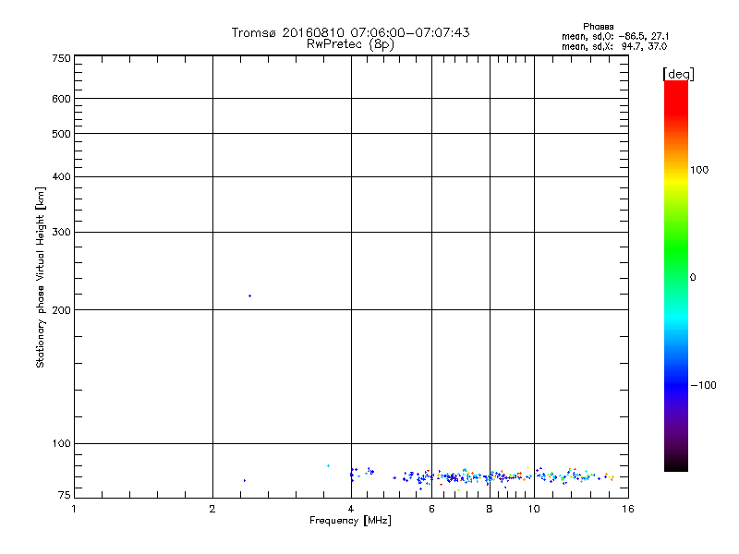This screenshot has width=739, height=554.
Task: Click the "[deg]" colorbar unit label
Action: [678, 74]
